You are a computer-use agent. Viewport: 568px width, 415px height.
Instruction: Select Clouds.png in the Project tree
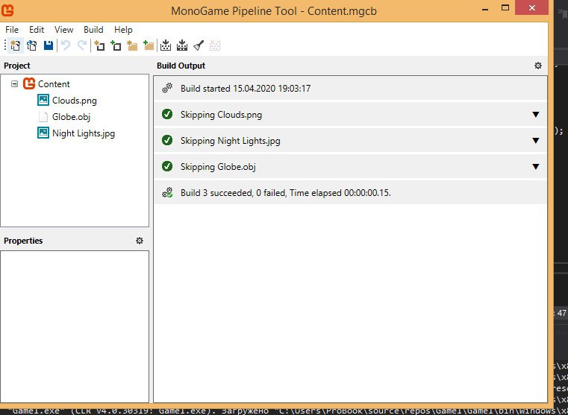point(74,101)
